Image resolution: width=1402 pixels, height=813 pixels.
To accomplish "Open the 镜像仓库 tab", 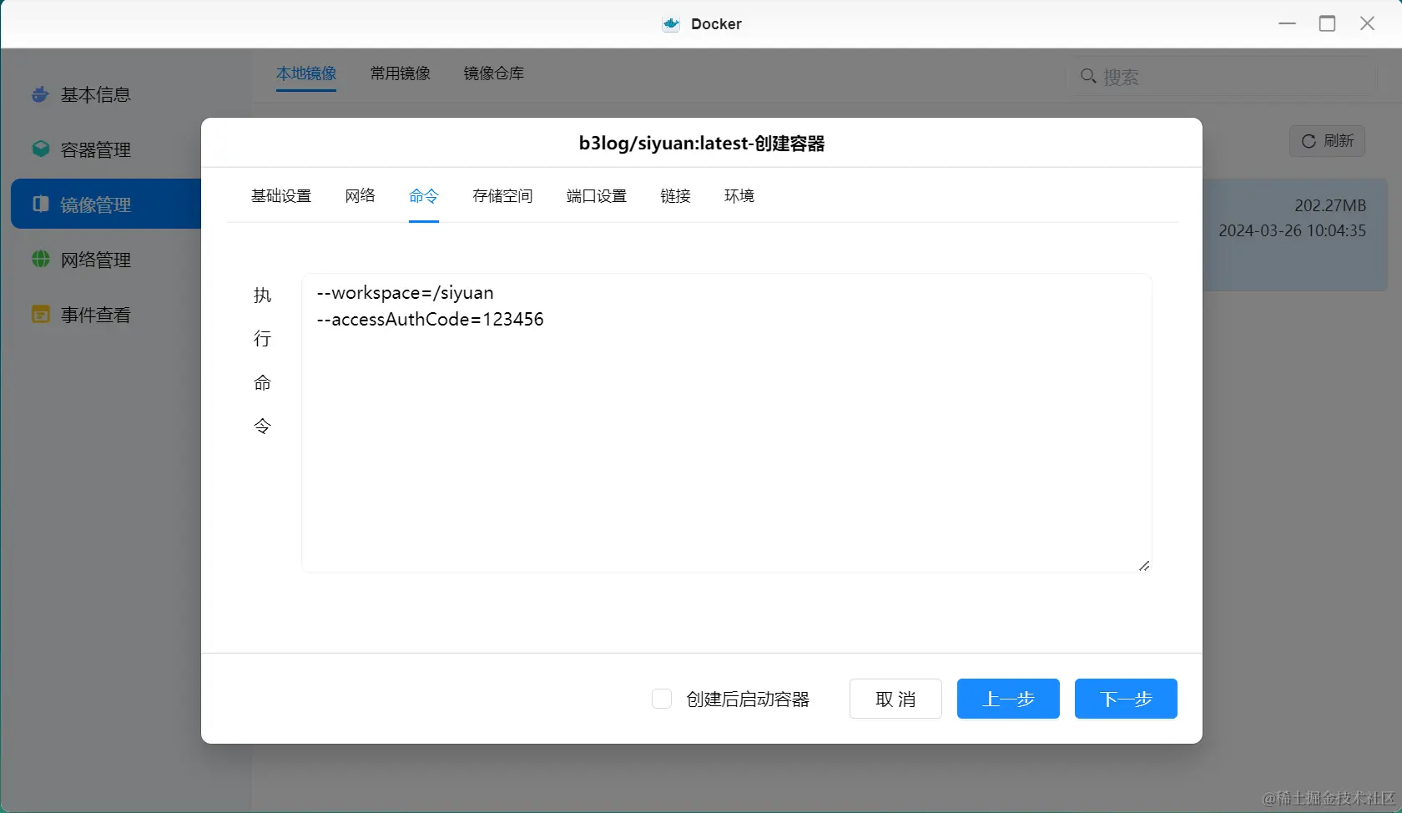I will coord(494,73).
